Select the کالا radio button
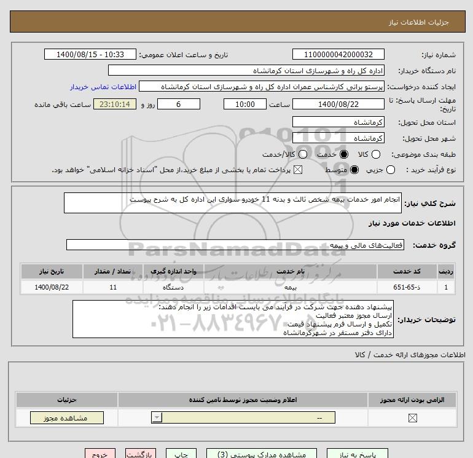 click(375, 154)
